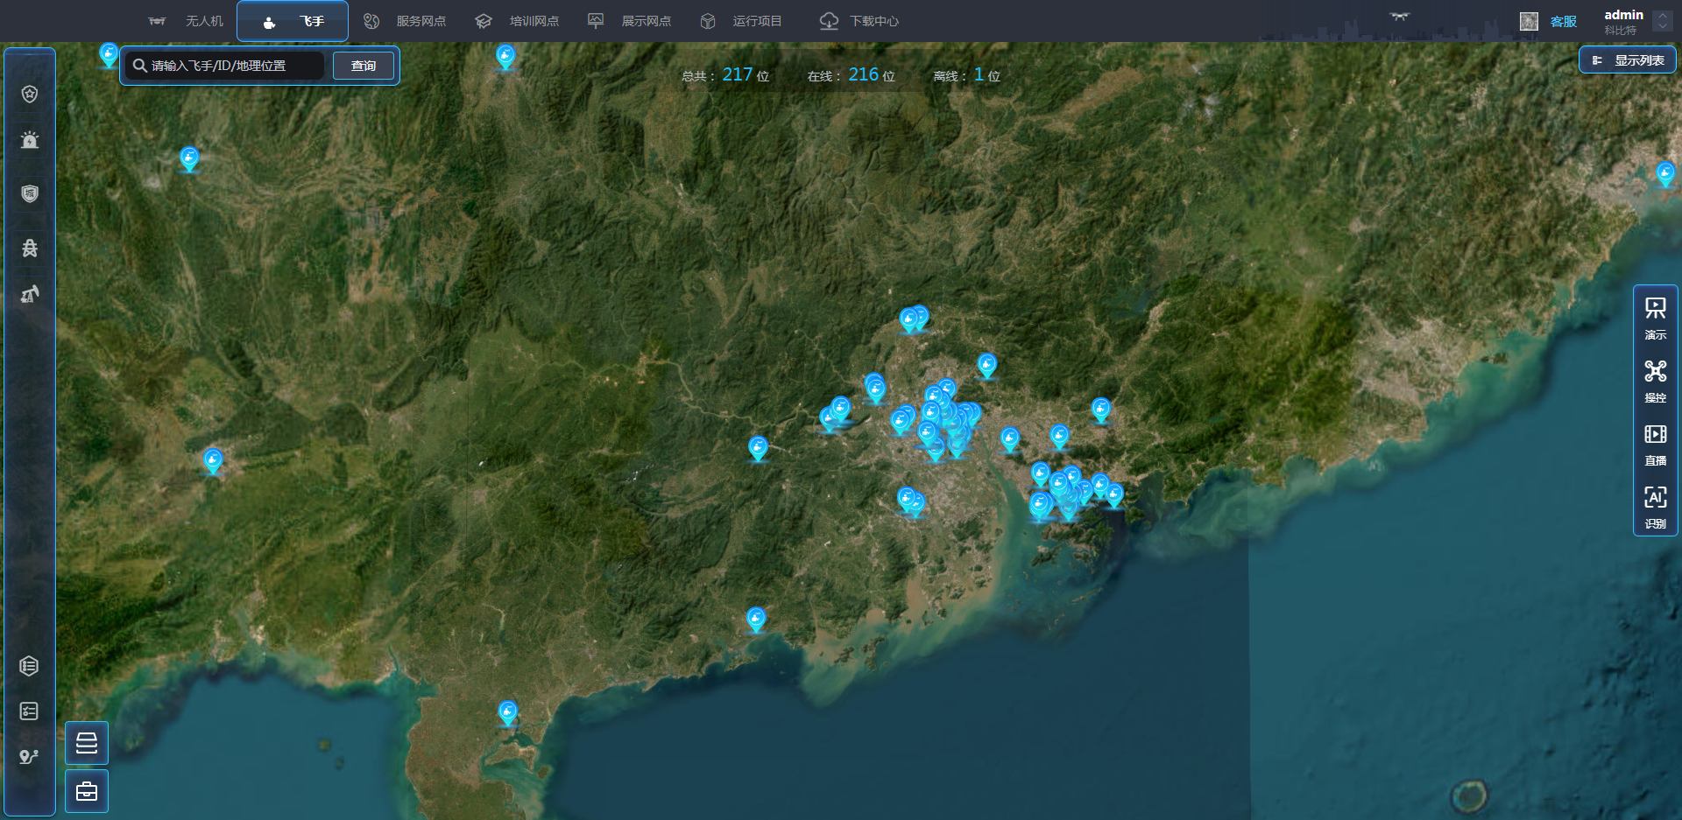Open the 无人机 drone tab
Image resolution: width=1682 pixels, height=820 pixels.
(x=186, y=21)
